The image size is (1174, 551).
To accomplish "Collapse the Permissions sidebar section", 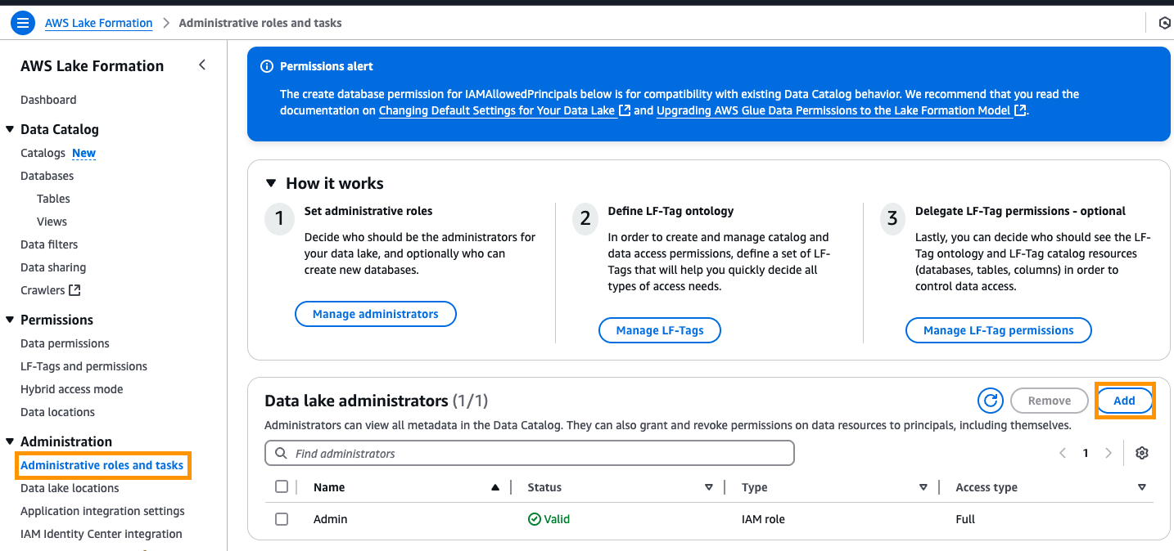I will [x=10, y=320].
